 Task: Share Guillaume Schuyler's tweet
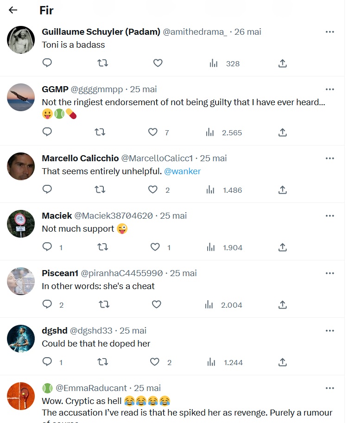(x=282, y=63)
